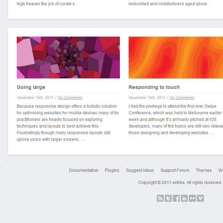The width and height of the screenshot is (223, 223).
Task: Open the RSS feed icon
Action: (160, 198)
